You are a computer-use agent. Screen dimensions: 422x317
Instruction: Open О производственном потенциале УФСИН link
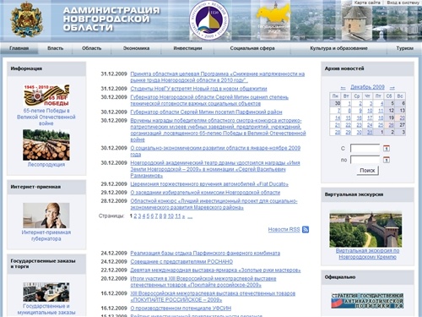click(181, 309)
